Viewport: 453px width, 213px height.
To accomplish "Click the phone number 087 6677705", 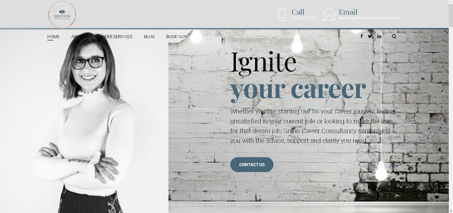I will 304,18.
